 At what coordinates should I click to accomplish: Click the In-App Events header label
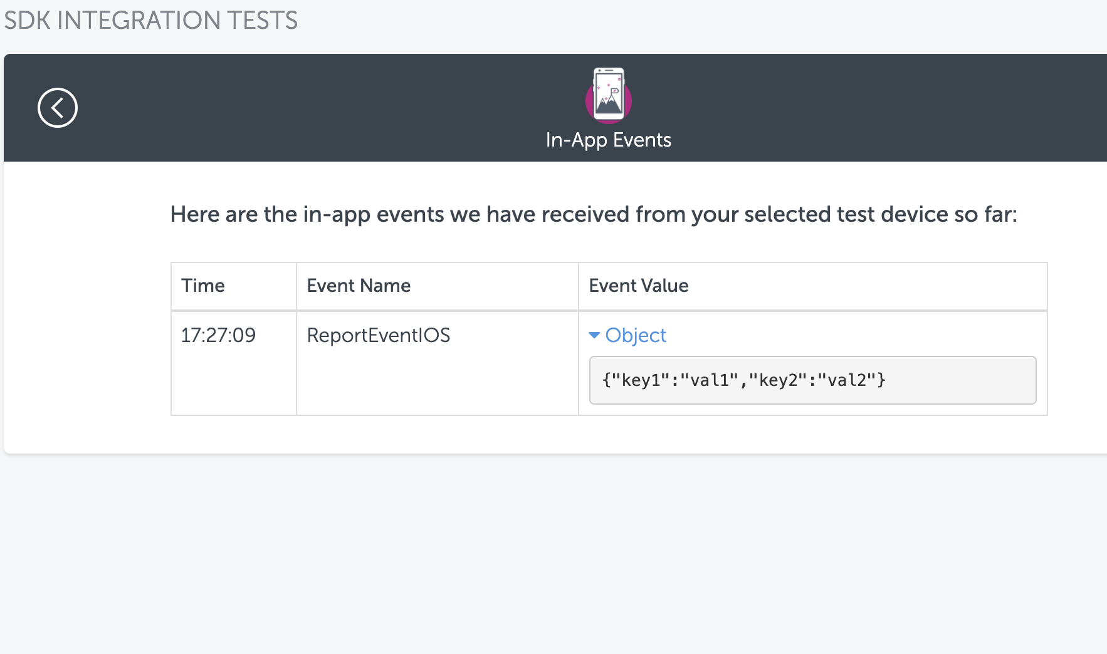pyautogui.click(x=608, y=140)
